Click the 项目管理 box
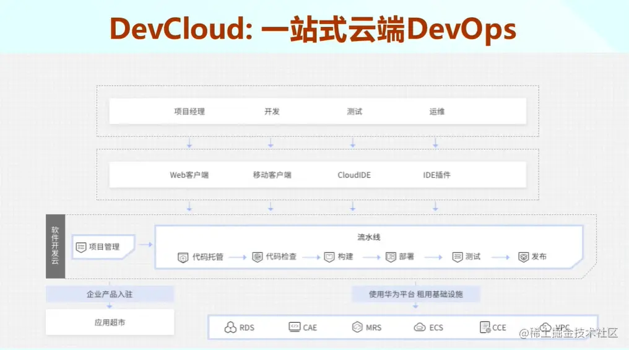Viewport: 629px width, 350px height. (103, 247)
